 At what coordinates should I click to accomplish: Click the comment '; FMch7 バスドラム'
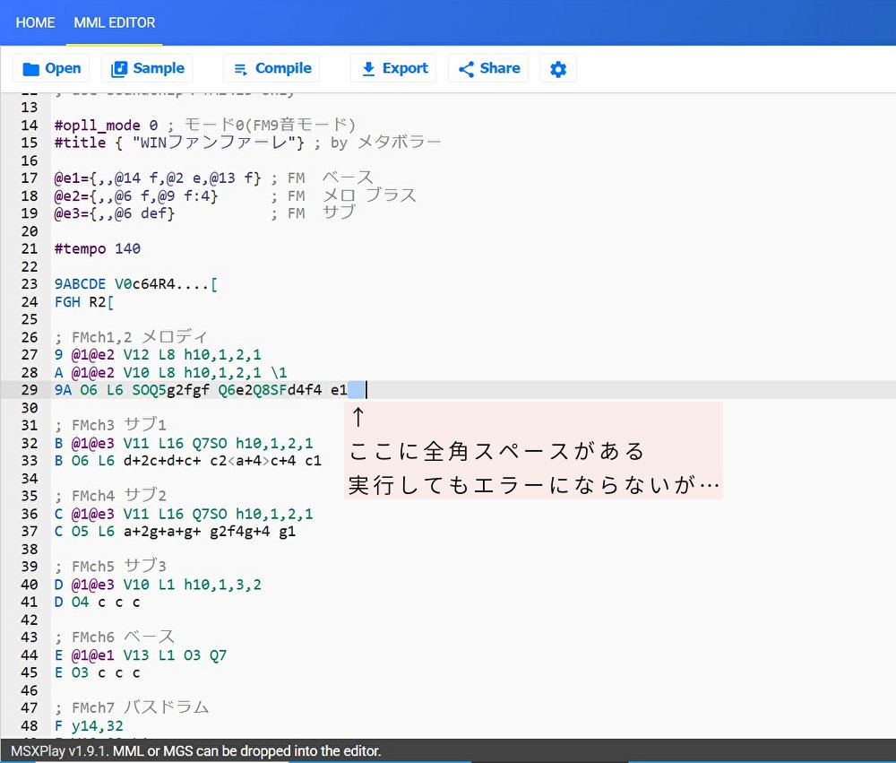click(x=132, y=708)
